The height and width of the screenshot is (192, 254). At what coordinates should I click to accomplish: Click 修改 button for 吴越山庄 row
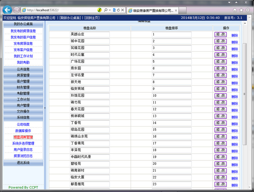(x=220, y=34)
